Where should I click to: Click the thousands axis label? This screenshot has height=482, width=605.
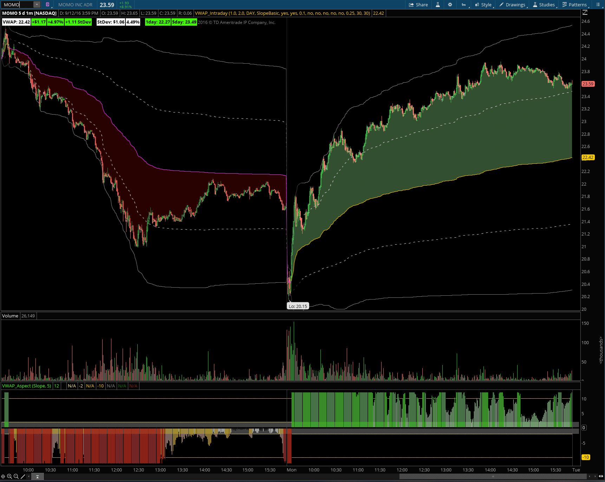click(601, 350)
